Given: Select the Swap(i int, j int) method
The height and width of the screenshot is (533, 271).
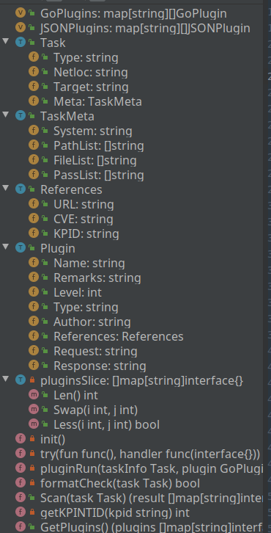Looking at the screenshot, I should [x=96, y=410].
